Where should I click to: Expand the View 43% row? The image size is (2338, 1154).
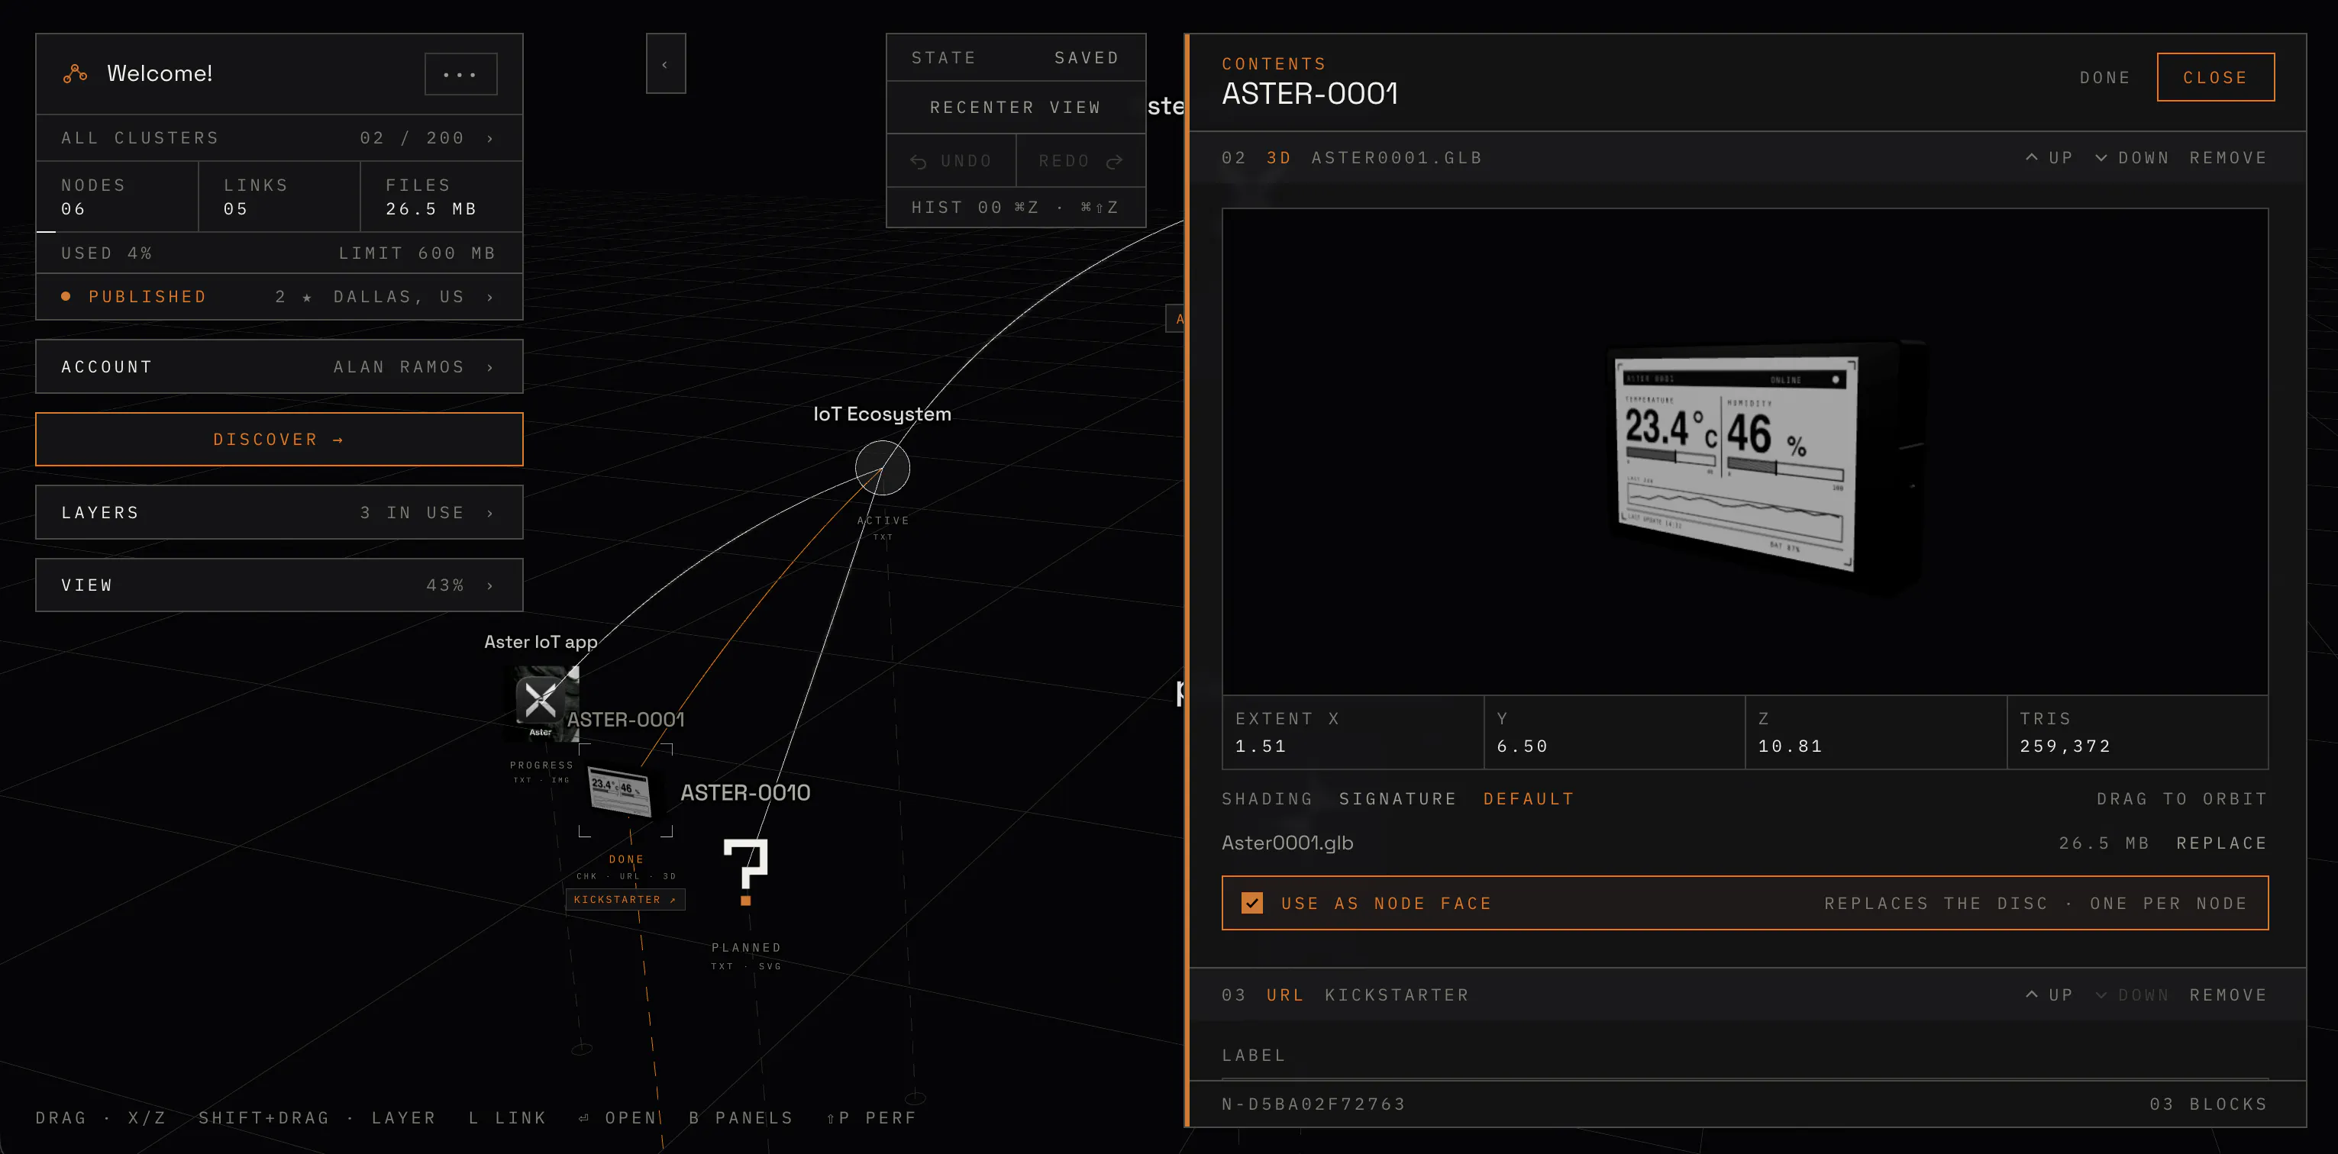(x=279, y=585)
